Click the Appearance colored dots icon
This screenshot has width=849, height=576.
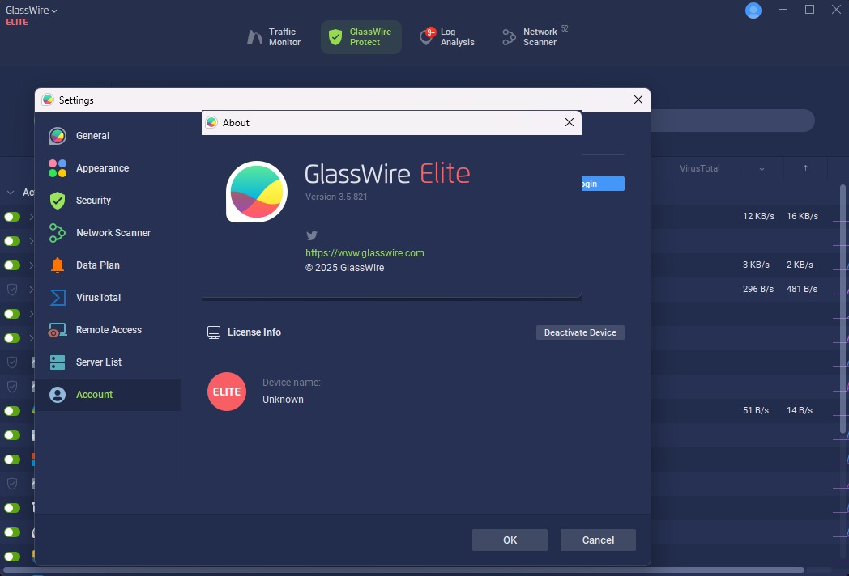point(58,168)
